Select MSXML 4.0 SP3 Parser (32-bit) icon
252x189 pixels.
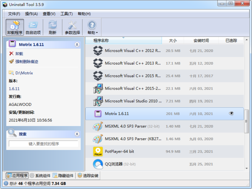coord(98,126)
